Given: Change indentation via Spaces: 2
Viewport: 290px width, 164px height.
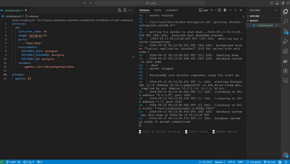Looking at the screenshot, I should click(220, 162).
